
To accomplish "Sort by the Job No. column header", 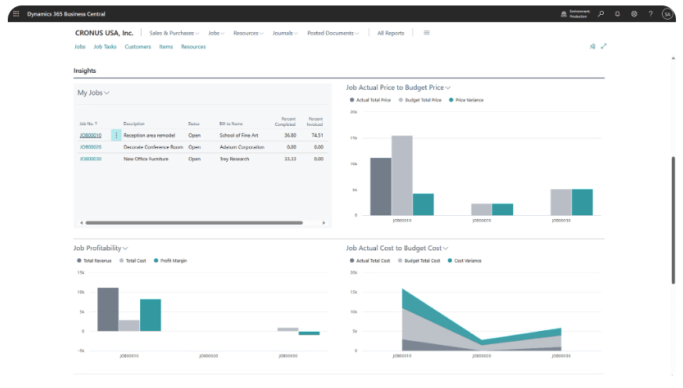I will 89,124.
